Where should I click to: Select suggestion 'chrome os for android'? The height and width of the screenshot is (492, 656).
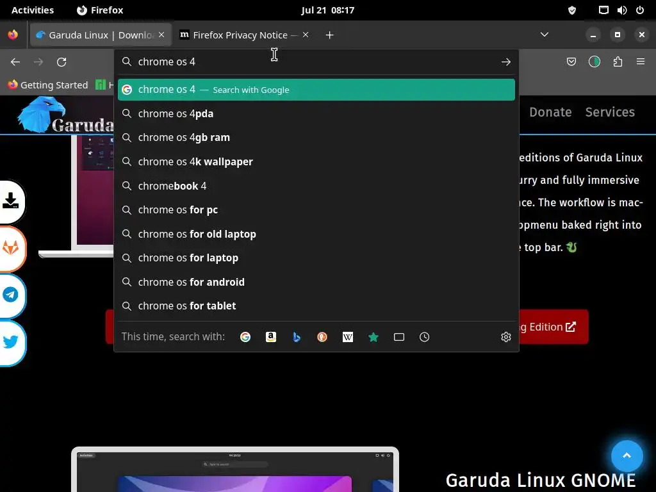(x=316, y=282)
